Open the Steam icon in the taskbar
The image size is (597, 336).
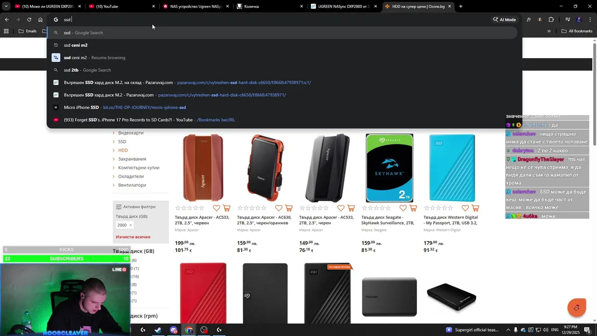click(158, 330)
